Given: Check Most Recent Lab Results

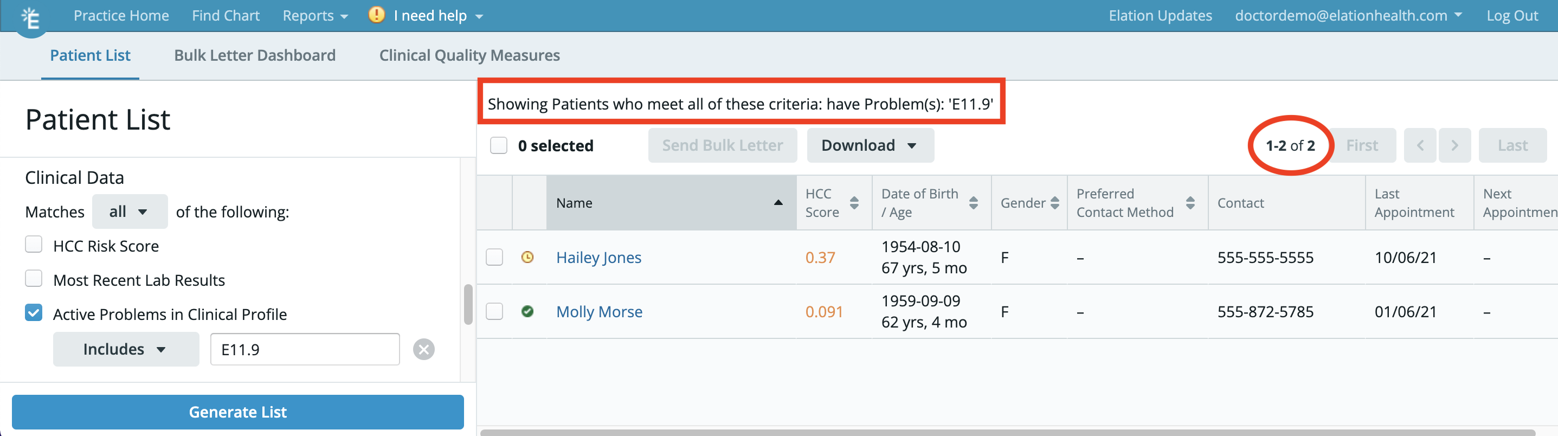Looking at the screenshot, I should coord(33,278).
